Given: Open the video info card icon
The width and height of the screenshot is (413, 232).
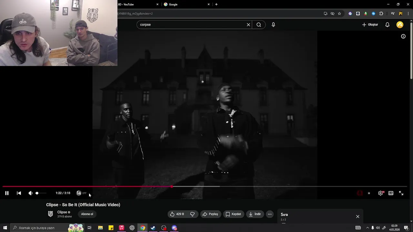Looking at the screenshot, I should (403, 36).
